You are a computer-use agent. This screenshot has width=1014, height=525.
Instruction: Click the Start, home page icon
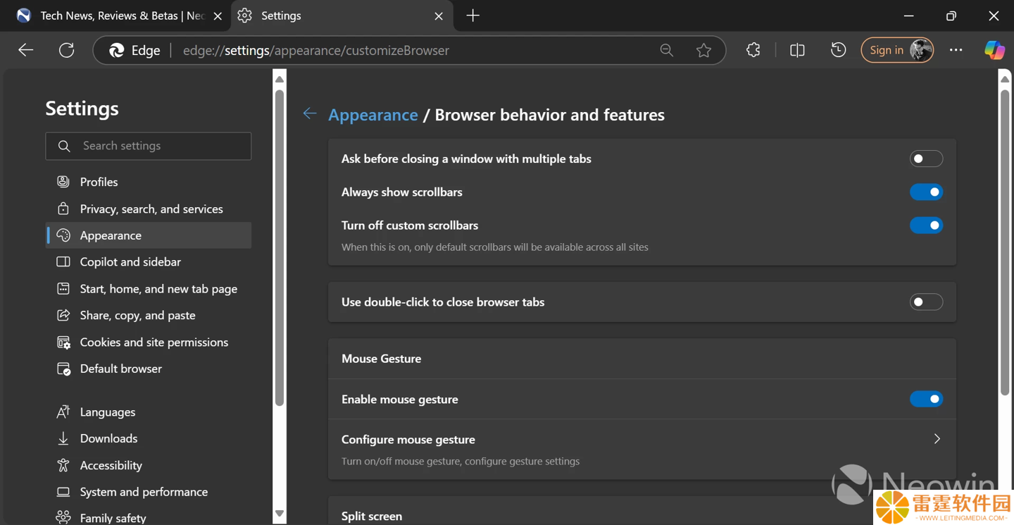tap(63, 288)
